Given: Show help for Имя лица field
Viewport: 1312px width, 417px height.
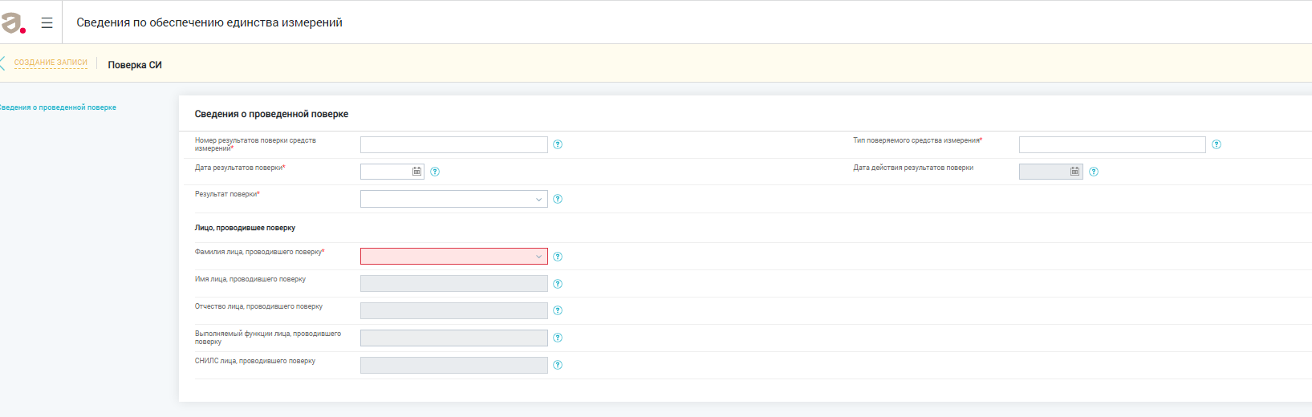Looking at the screenshot, I should point(558,284).
